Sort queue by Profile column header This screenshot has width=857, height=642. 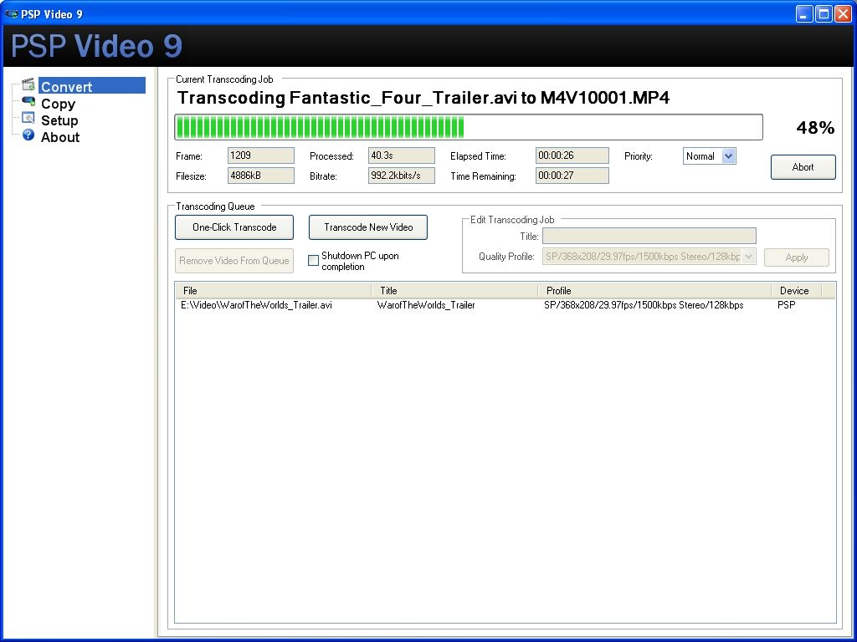[653, 291]
